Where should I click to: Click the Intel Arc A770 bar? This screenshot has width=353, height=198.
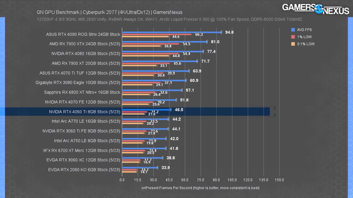click(145, 118)
